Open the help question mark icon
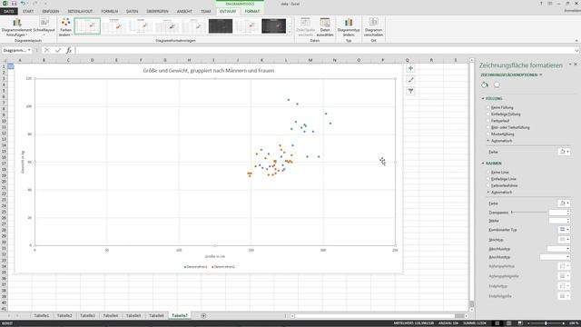Viewport: 581px width, 327px height. [x=541, y=4]
